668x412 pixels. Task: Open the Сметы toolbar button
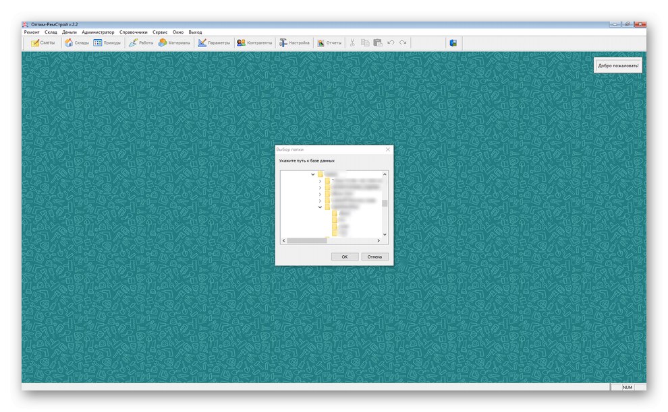[x=43, y=43]
